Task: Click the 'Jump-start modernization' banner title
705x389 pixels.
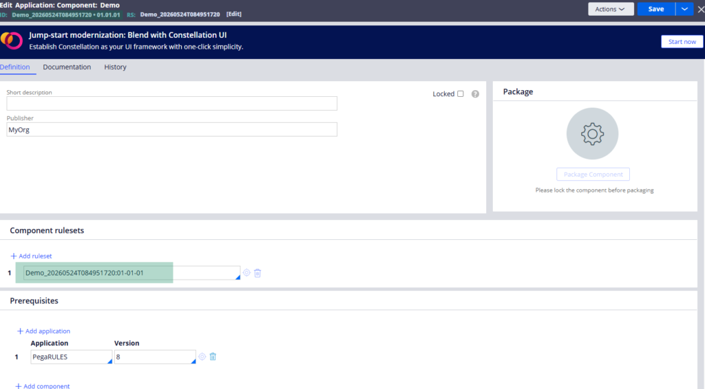Action: click(x=127, y=35)
